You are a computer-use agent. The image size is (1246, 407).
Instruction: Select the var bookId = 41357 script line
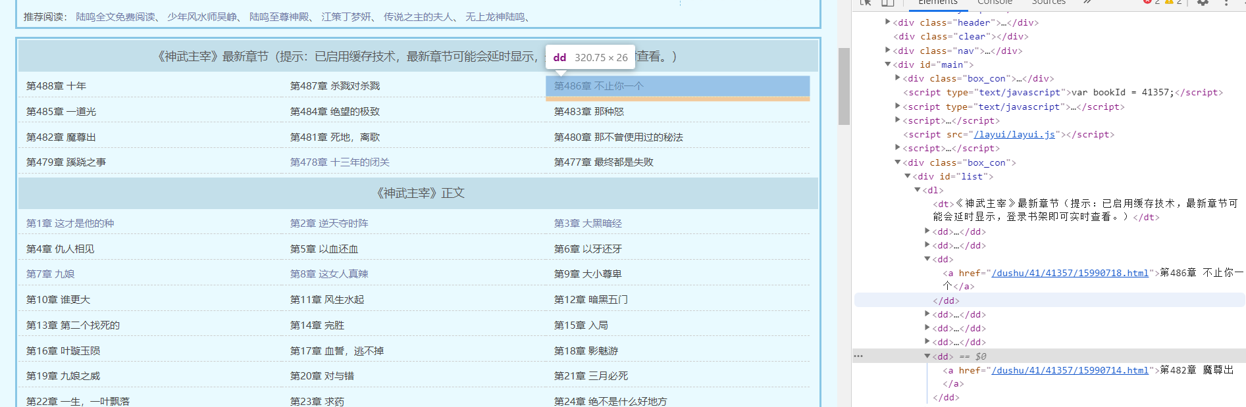pyautogui.click(x=1063, y=93)
